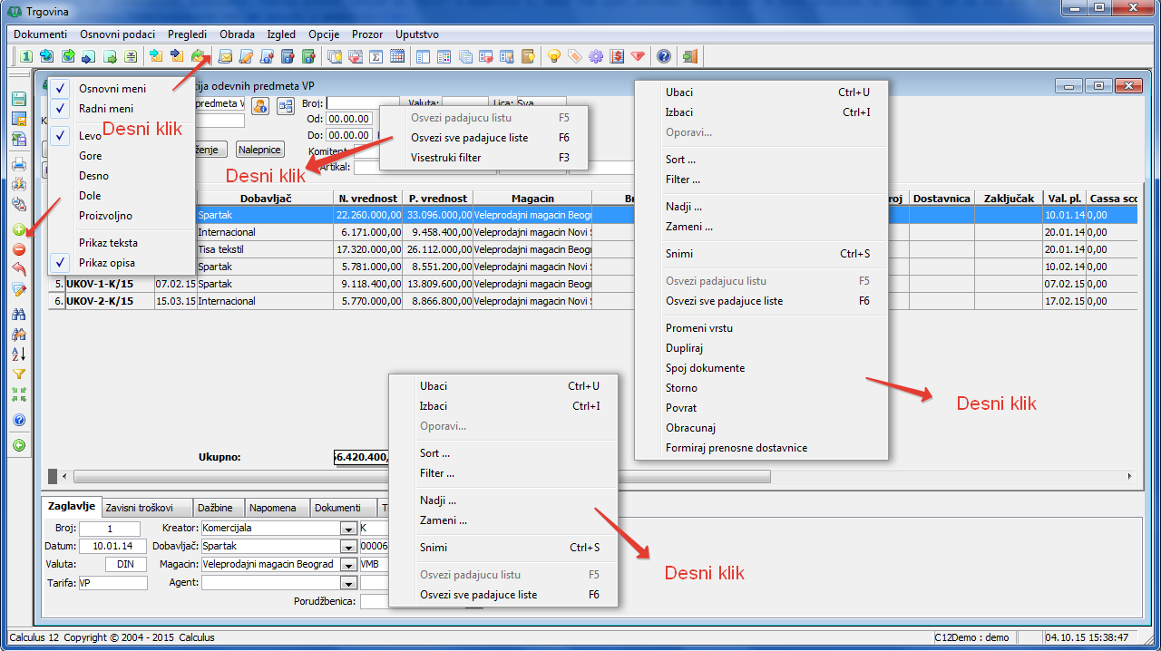Screen dimensions: 1161x651
Task: Toggle the Radni meni checkmark option
Action: click(x=122, y=109)
